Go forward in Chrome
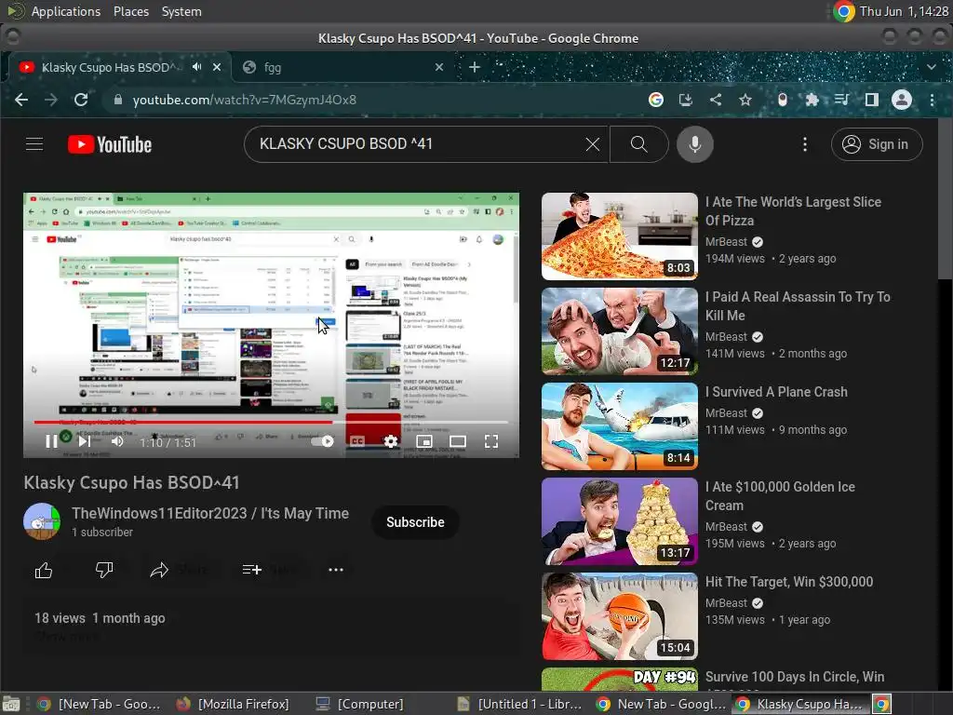This screenshot has height=715, width=953. click(x=51, y=100)
